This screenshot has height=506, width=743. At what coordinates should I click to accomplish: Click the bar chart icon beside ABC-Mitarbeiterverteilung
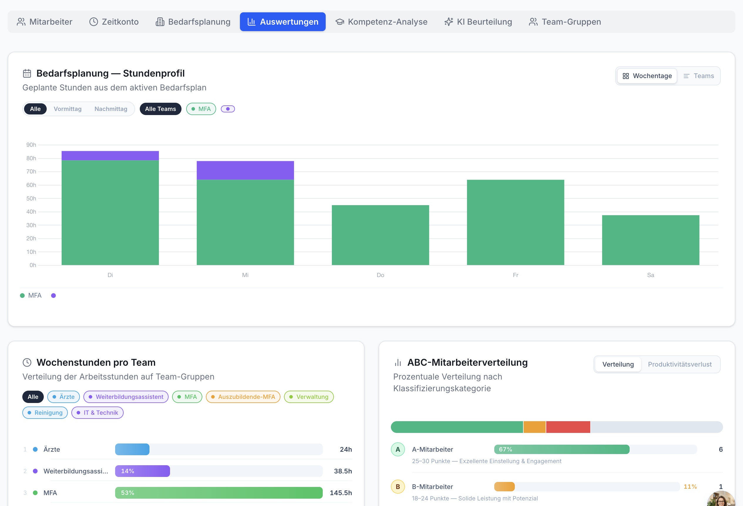click(398, 362)
